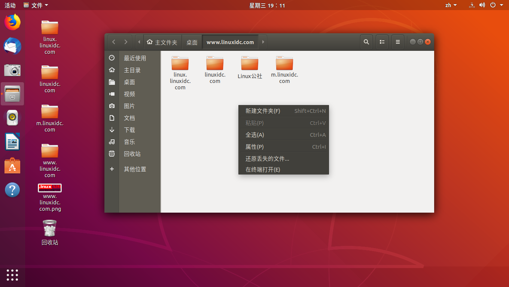509x287 pixels.
Task: Open Rhythmbox speaker icon in dock
Action: [12, 118]
